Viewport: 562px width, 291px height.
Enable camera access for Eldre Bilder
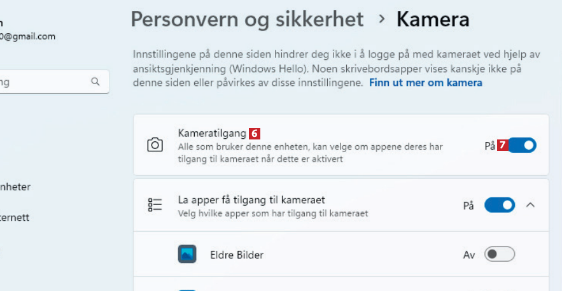[x=500, y=255]
